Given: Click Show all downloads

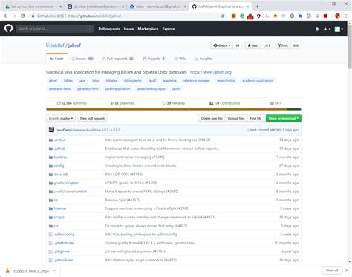Looking at the screenshot, I should (x=332, y=270).
